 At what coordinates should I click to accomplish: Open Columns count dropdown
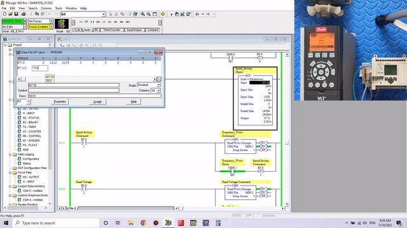coord(158,91)
